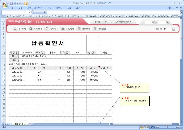This screenshot has height=130, width=184.
Task: Open the Excel help question mark icon
Action: point(170,8)
